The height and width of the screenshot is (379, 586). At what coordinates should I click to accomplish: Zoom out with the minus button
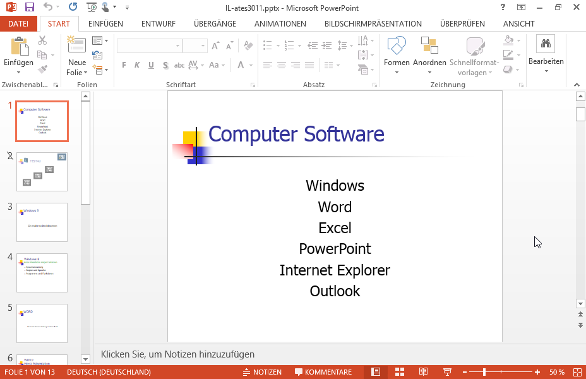[x=465, y=372]
